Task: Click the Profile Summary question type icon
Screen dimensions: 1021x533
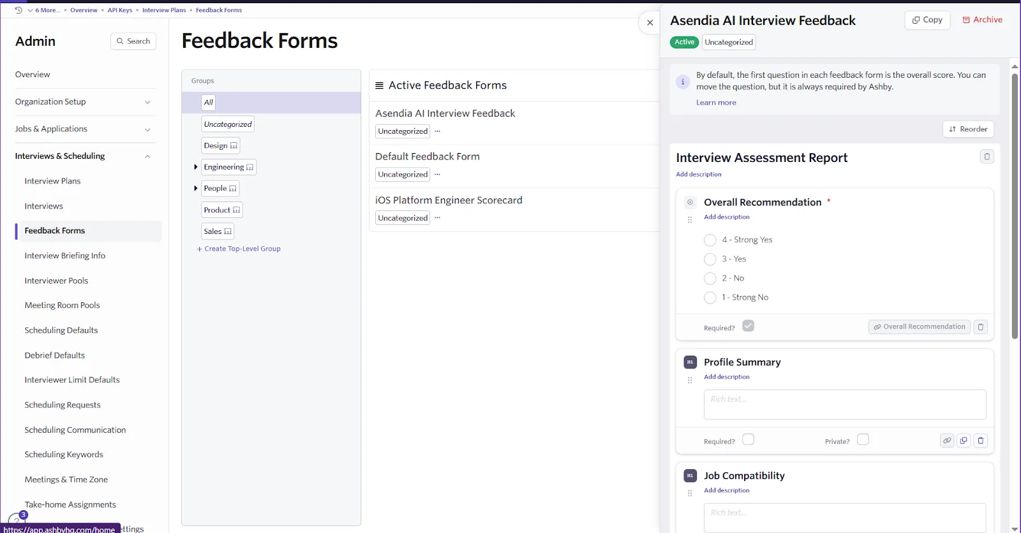Action: coord(690,362)
